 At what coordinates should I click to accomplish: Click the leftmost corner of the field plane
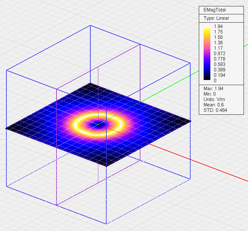(x=6, y=128)
